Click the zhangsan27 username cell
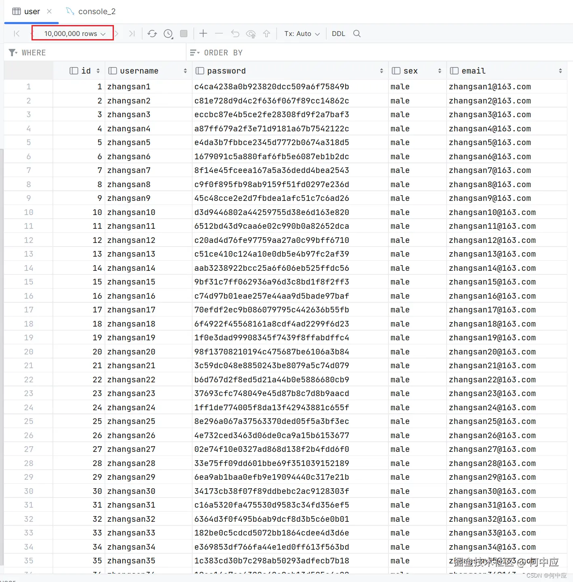This screenshot has height=582, width=573. click(x=149, y=449)
